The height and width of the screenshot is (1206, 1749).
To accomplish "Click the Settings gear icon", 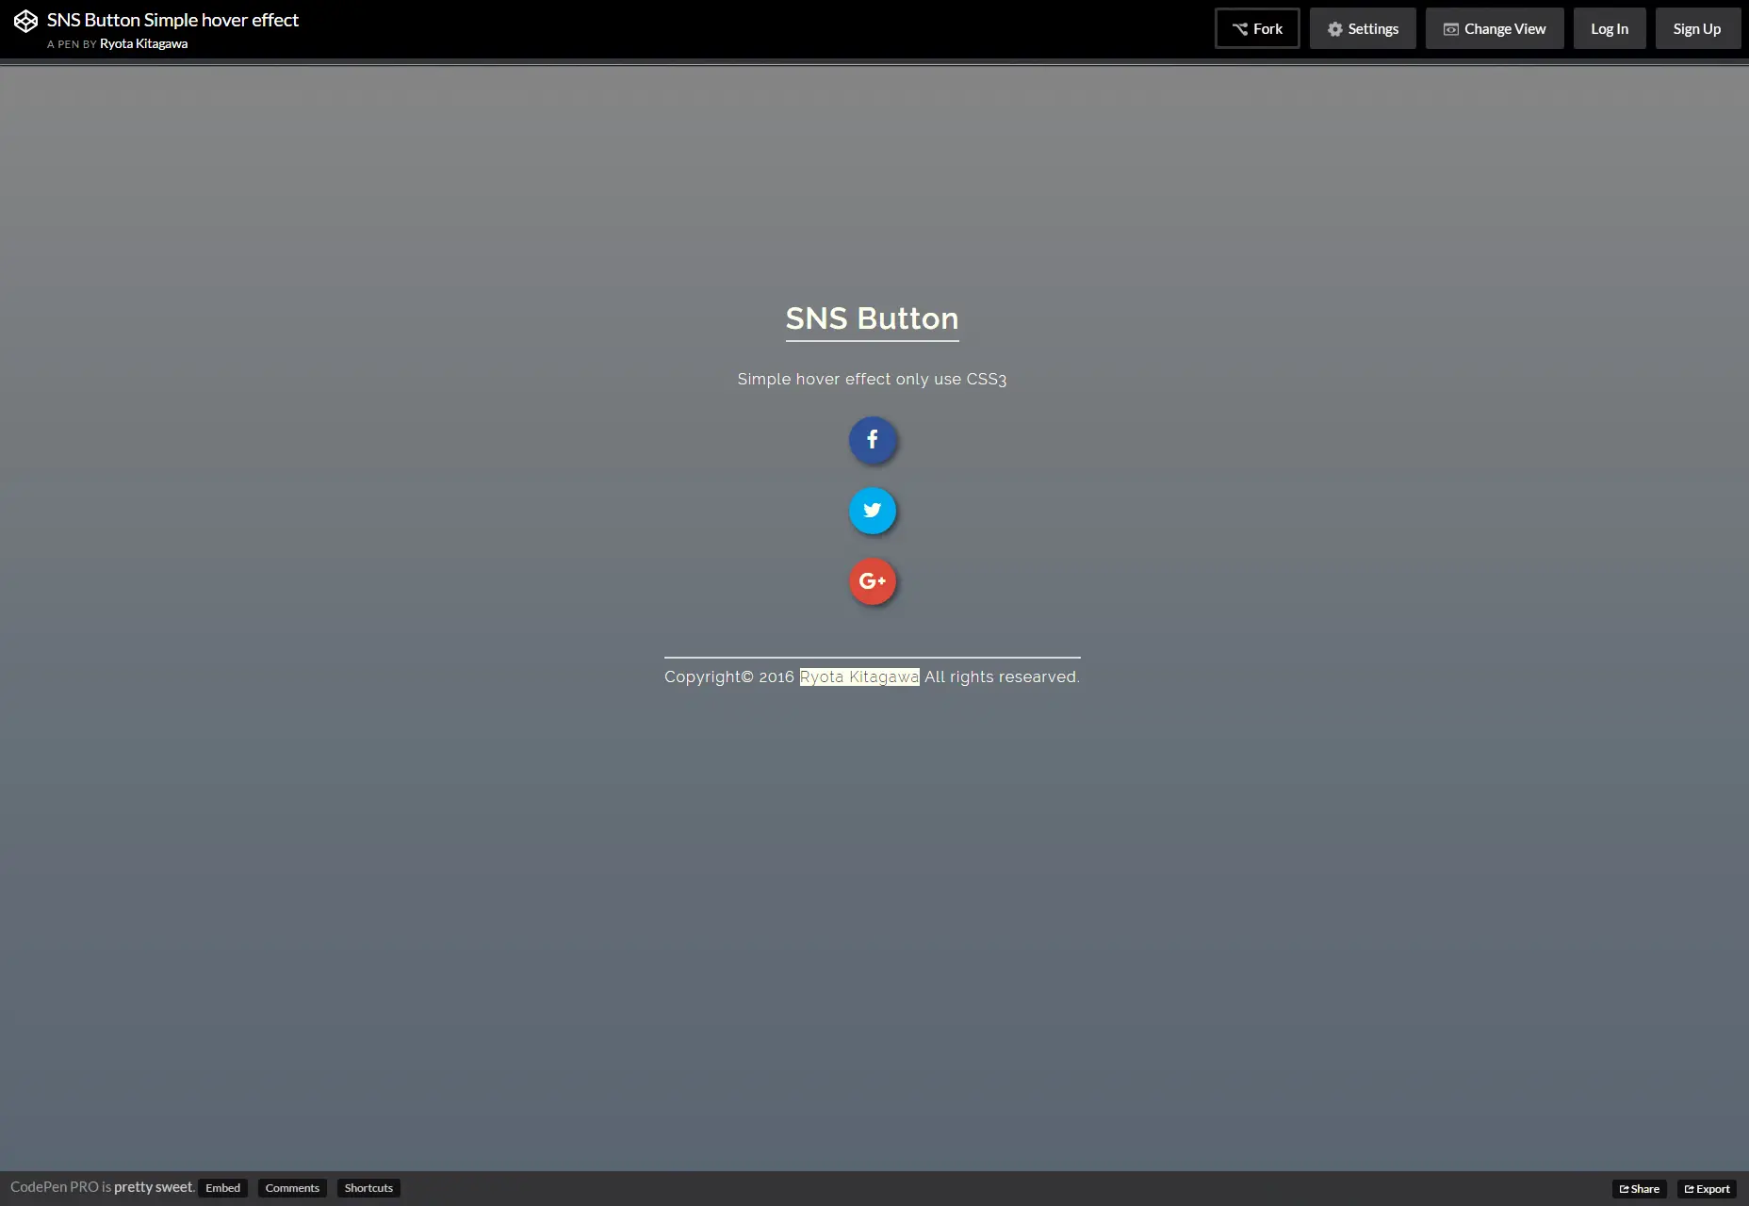I will [1335, 28].
